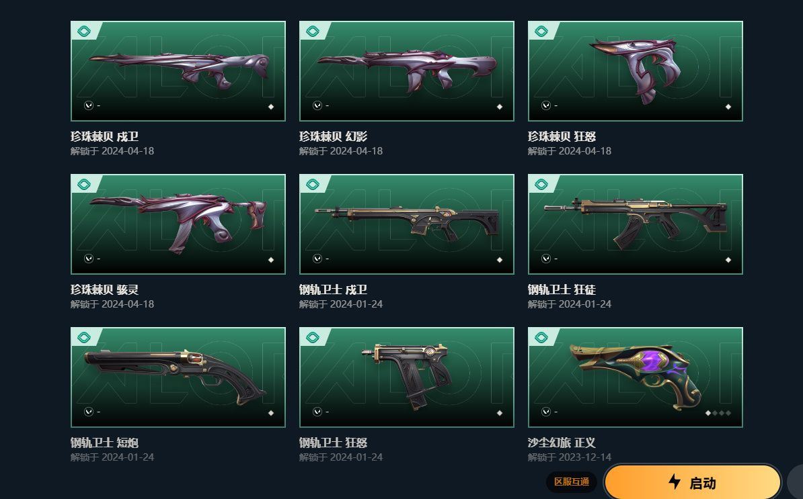The image size is (803, 499).
Task: Open the 珍珠棘贝 戍卫 skin thumbnail
Action: point(178,71)
